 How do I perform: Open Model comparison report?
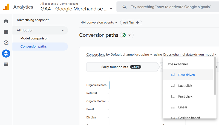click(34, 38)
